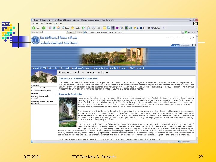Click the vertical scrollbar thumb

click(x=196, y=62)
